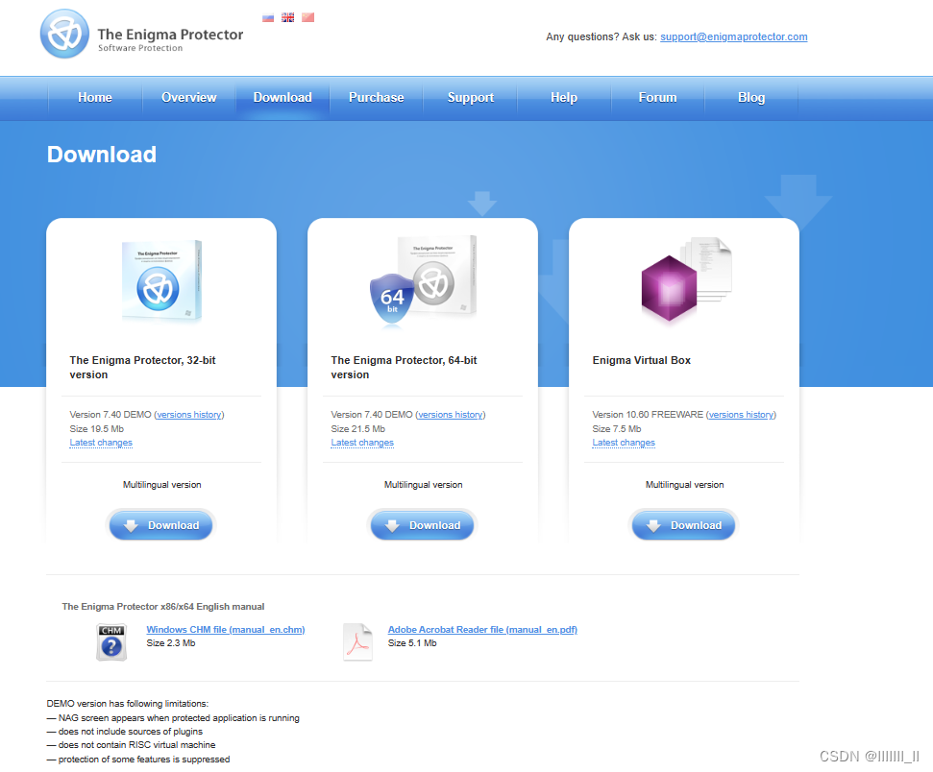Click 'The Enigma Protector, 64-bit version' title

click(x=404, y=368)
